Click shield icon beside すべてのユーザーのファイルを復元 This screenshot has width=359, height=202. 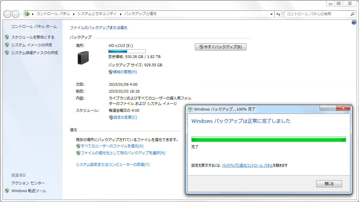point(78,146)
